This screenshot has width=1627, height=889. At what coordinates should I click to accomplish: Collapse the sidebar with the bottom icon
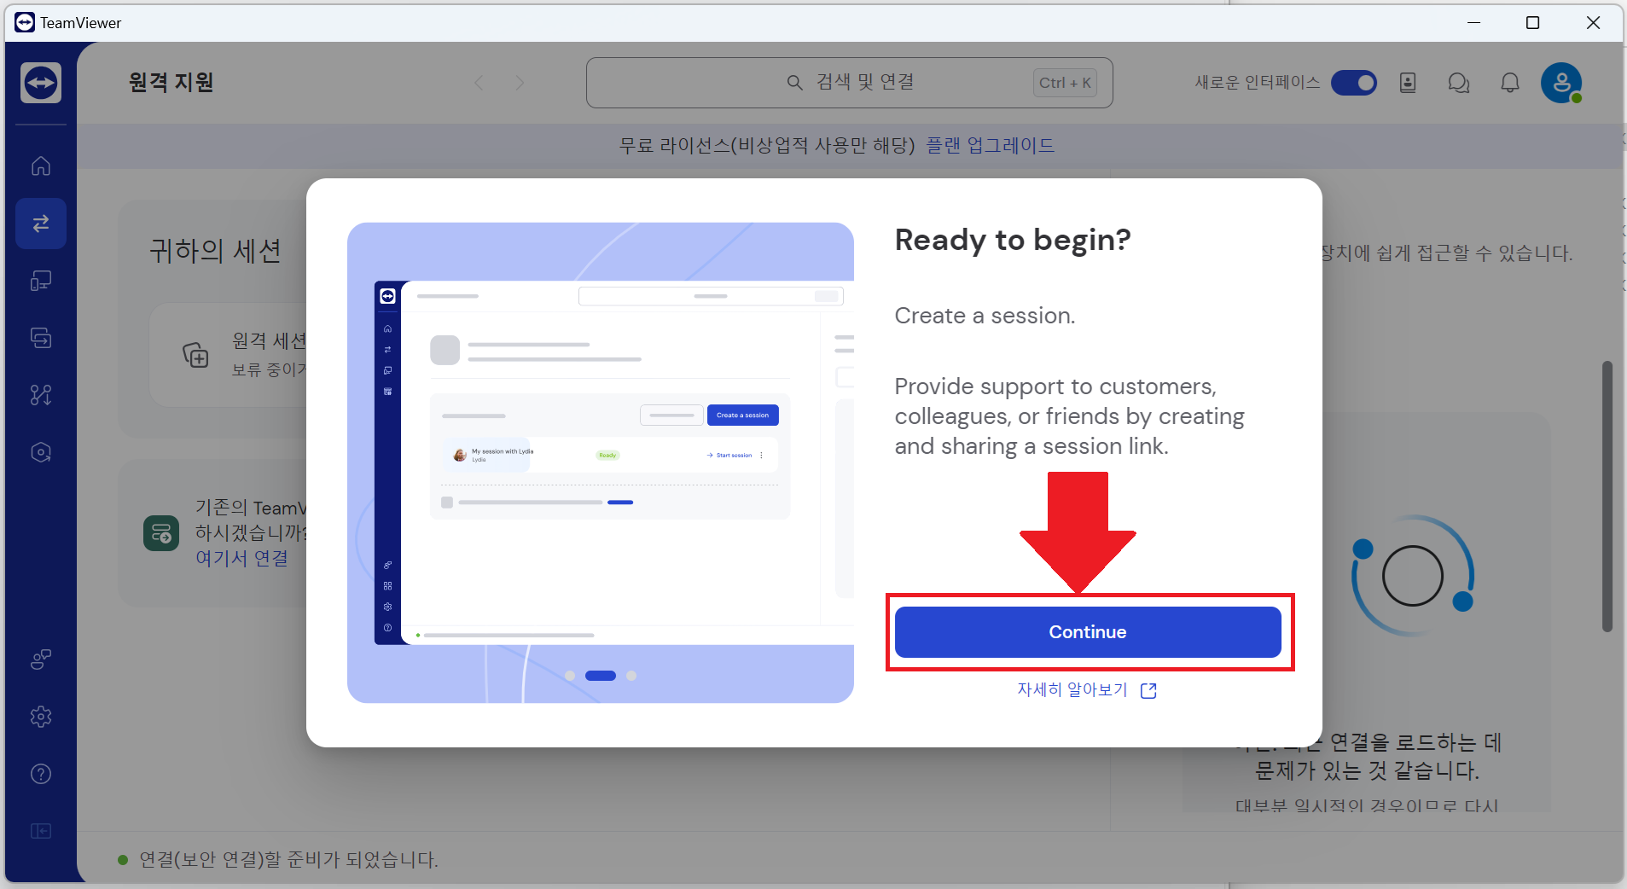click(40, 831)
